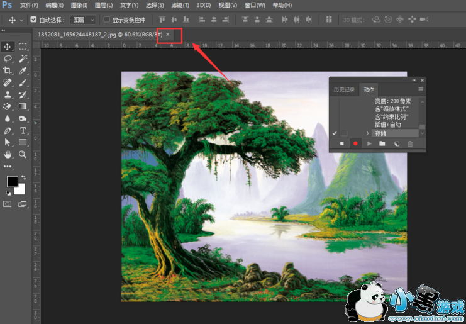Toggle the checkmark for the 存储 action step
Viewport: 466px width, 324px height.
tap(335, 133)
